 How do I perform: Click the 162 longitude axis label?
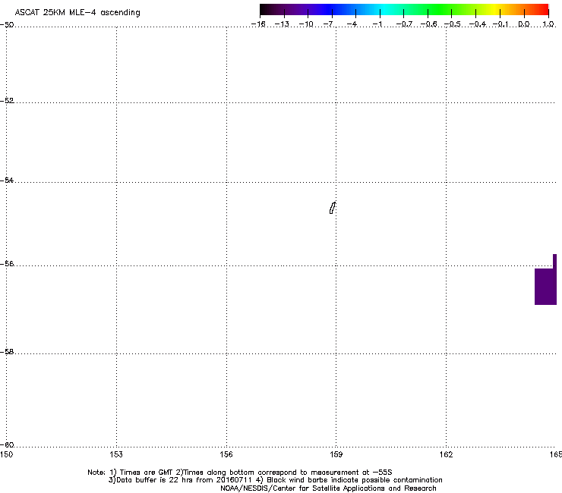tap(446, 454)
